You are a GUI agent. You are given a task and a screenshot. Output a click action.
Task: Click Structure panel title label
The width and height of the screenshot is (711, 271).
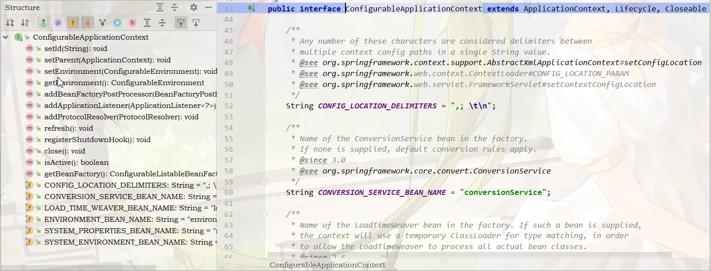point(22,7)
